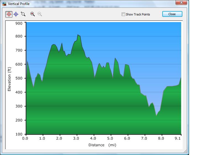The height and width of the screenshot is (155, 199).
Task: Click the Close button
Action: (x=172, y=14)
